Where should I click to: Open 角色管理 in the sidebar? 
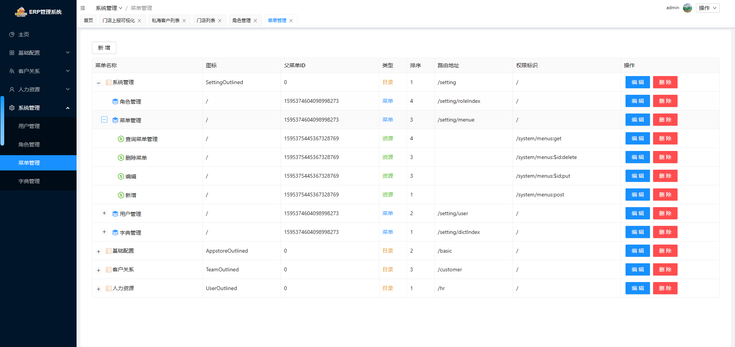pyautogui.click(x=38, y=144)
